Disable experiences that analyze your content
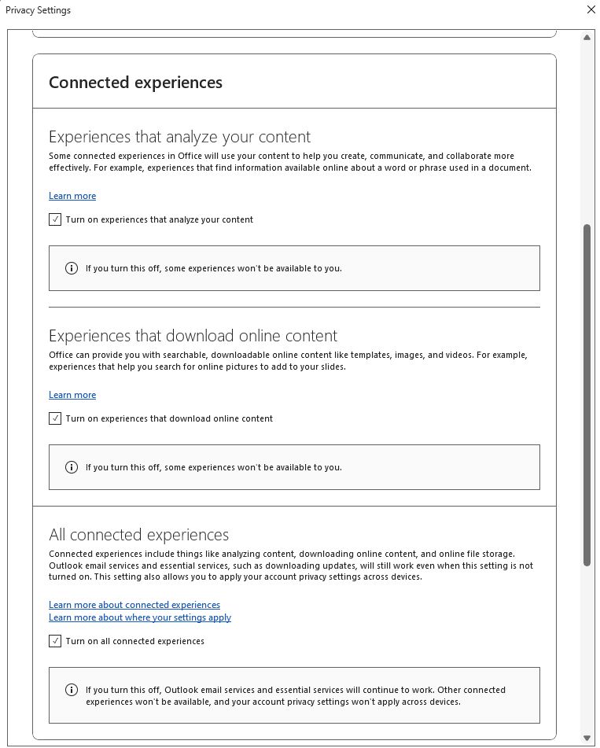600x748 pixels. (55, 219)
